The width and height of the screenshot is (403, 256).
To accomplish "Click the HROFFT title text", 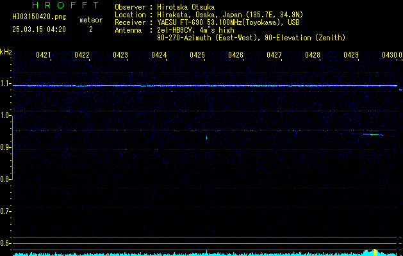I will 65,5.
